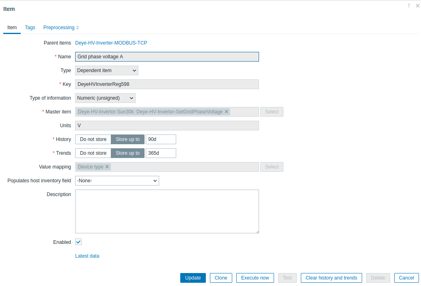Grab the Description textarea resize handle

(257, 232)
